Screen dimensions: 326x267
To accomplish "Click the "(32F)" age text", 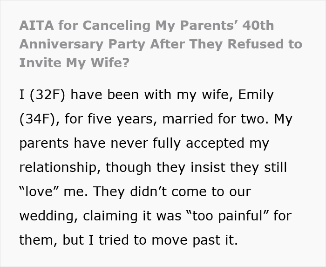I will [48, 95].
